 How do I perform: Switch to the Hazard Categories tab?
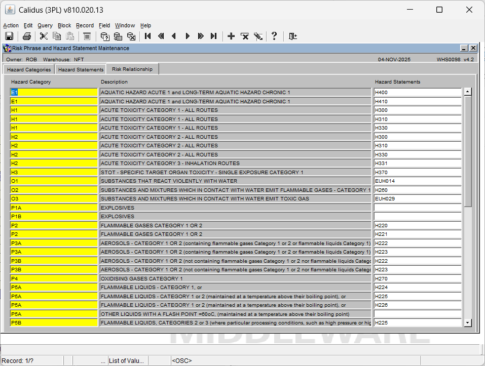tap(29, 69)
